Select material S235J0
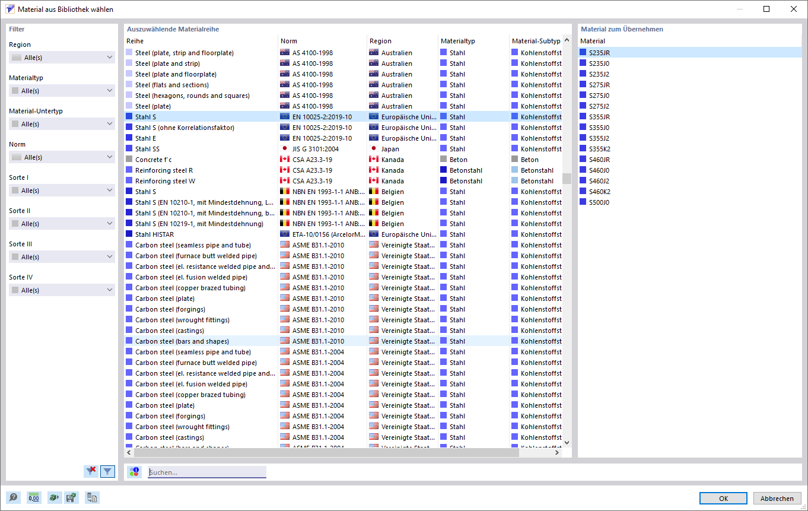 tap(690, 64)
